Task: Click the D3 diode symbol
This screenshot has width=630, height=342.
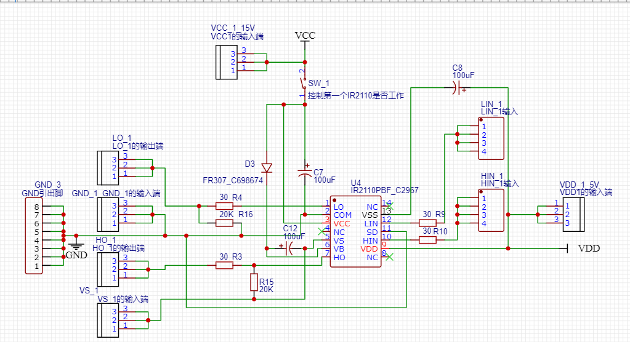Action: (x=267, y=167)
